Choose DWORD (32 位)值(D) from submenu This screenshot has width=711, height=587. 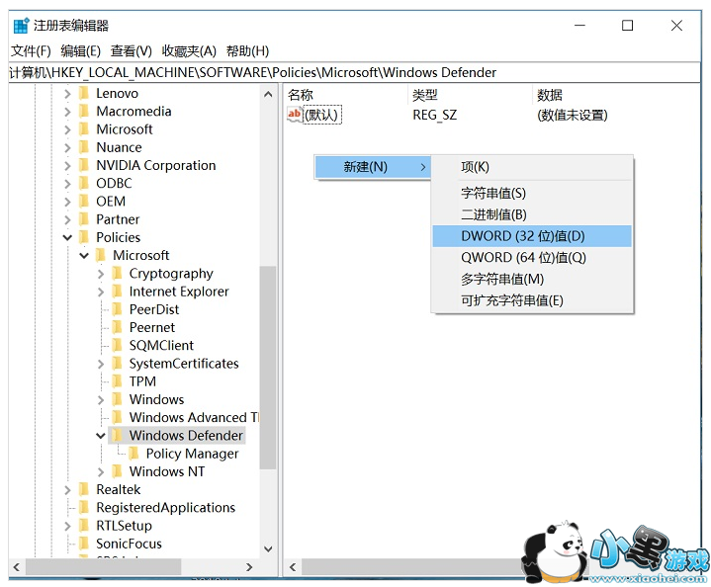click(x=532, y=236)
